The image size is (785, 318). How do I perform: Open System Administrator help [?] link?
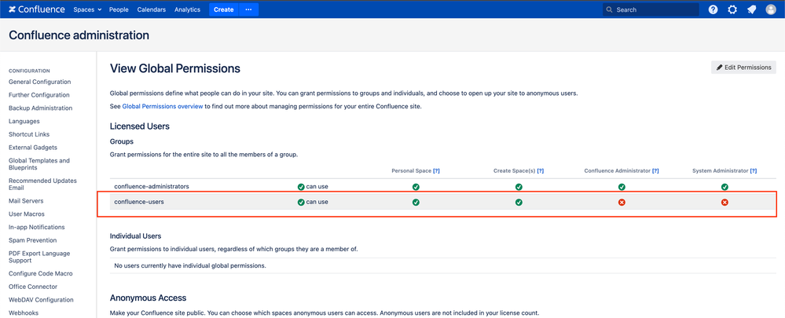753,170
